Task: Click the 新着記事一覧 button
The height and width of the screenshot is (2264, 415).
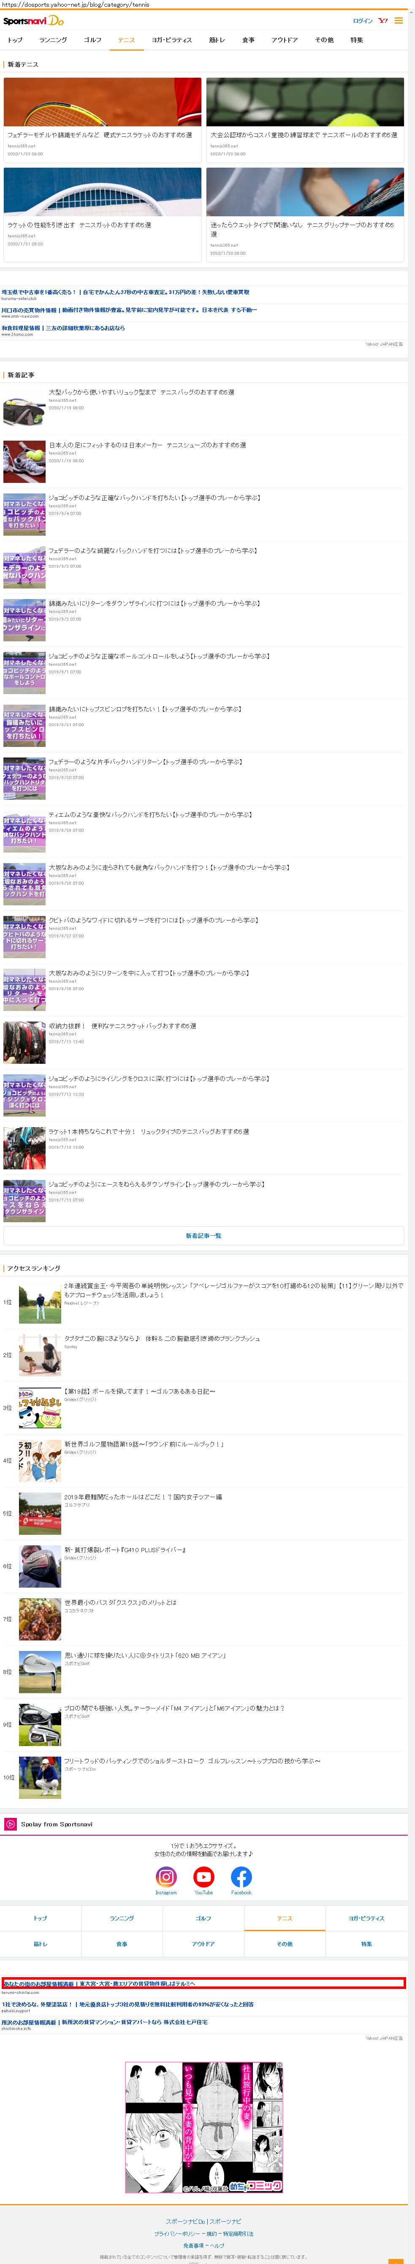Action: click(203, 1235)
